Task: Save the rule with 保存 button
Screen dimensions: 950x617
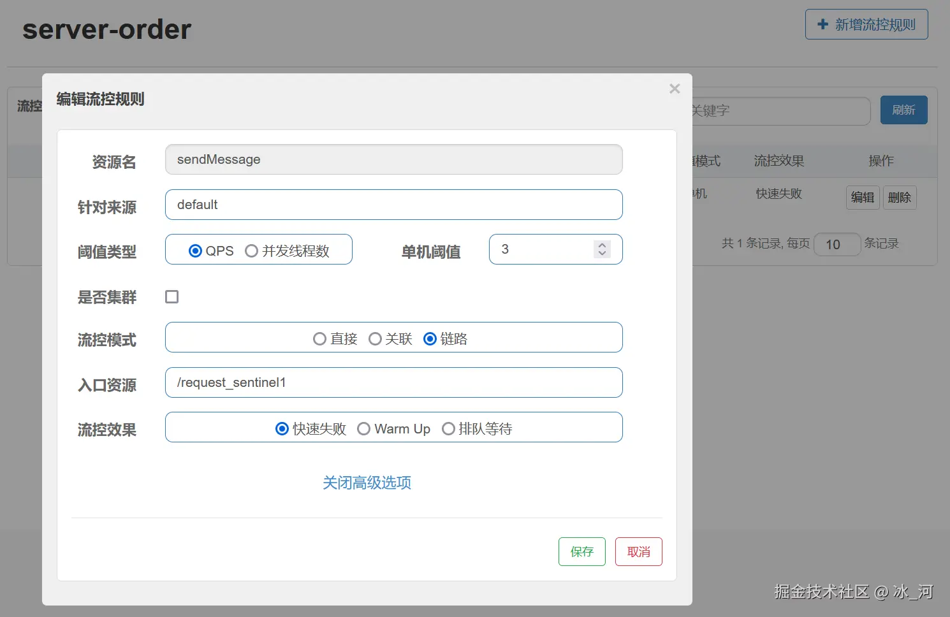Action: [x=582, y=551]
